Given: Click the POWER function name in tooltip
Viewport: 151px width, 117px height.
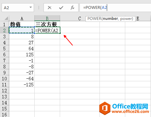Looking at the screenshot, I should [94, 19].
